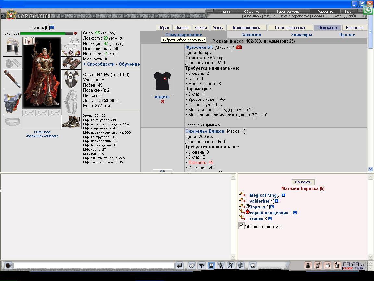Switch to the TIMER mode
The width and height of the screenshot is (374, 281).
[x=359, y=268]
